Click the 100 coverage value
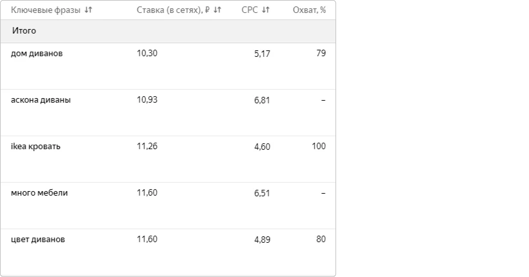 318,146
